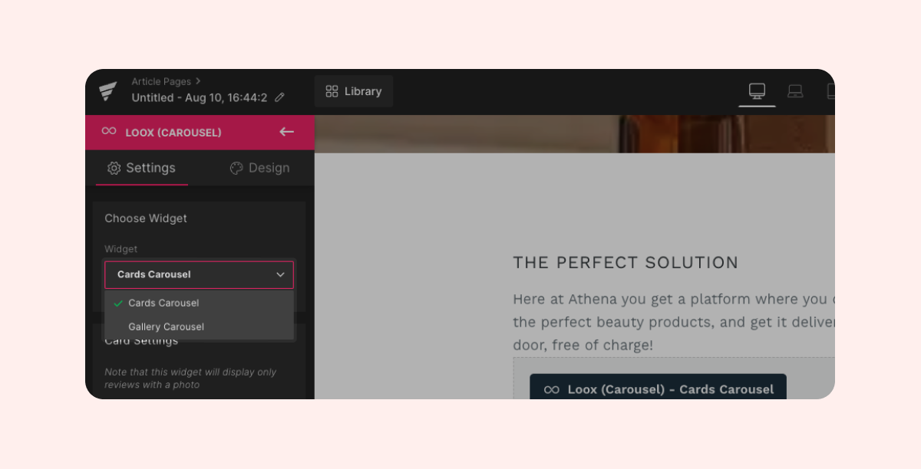Switch to the Design tab
921x469 pixels.
[259, 168]
